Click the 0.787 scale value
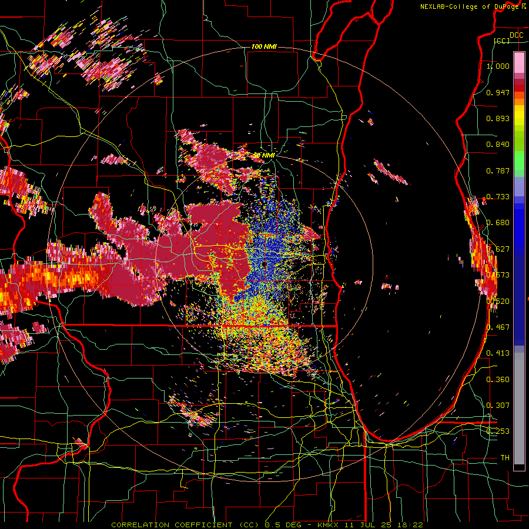Screen dimensions: 529x529 (x=498, y=170)
